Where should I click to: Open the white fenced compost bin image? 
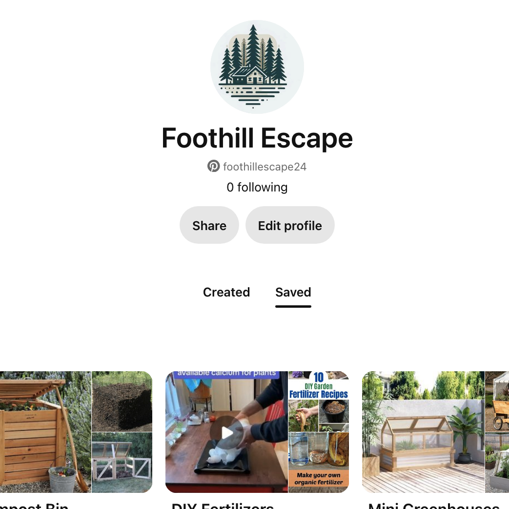point(122,463)
